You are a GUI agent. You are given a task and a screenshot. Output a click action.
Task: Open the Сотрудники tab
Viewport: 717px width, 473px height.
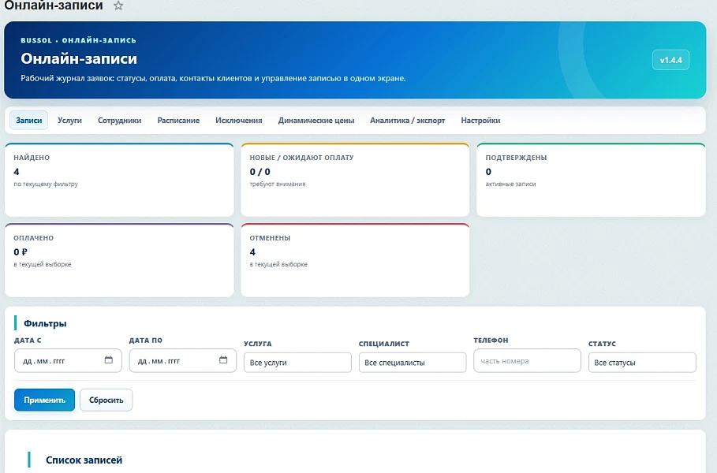(x=119, y=120)
